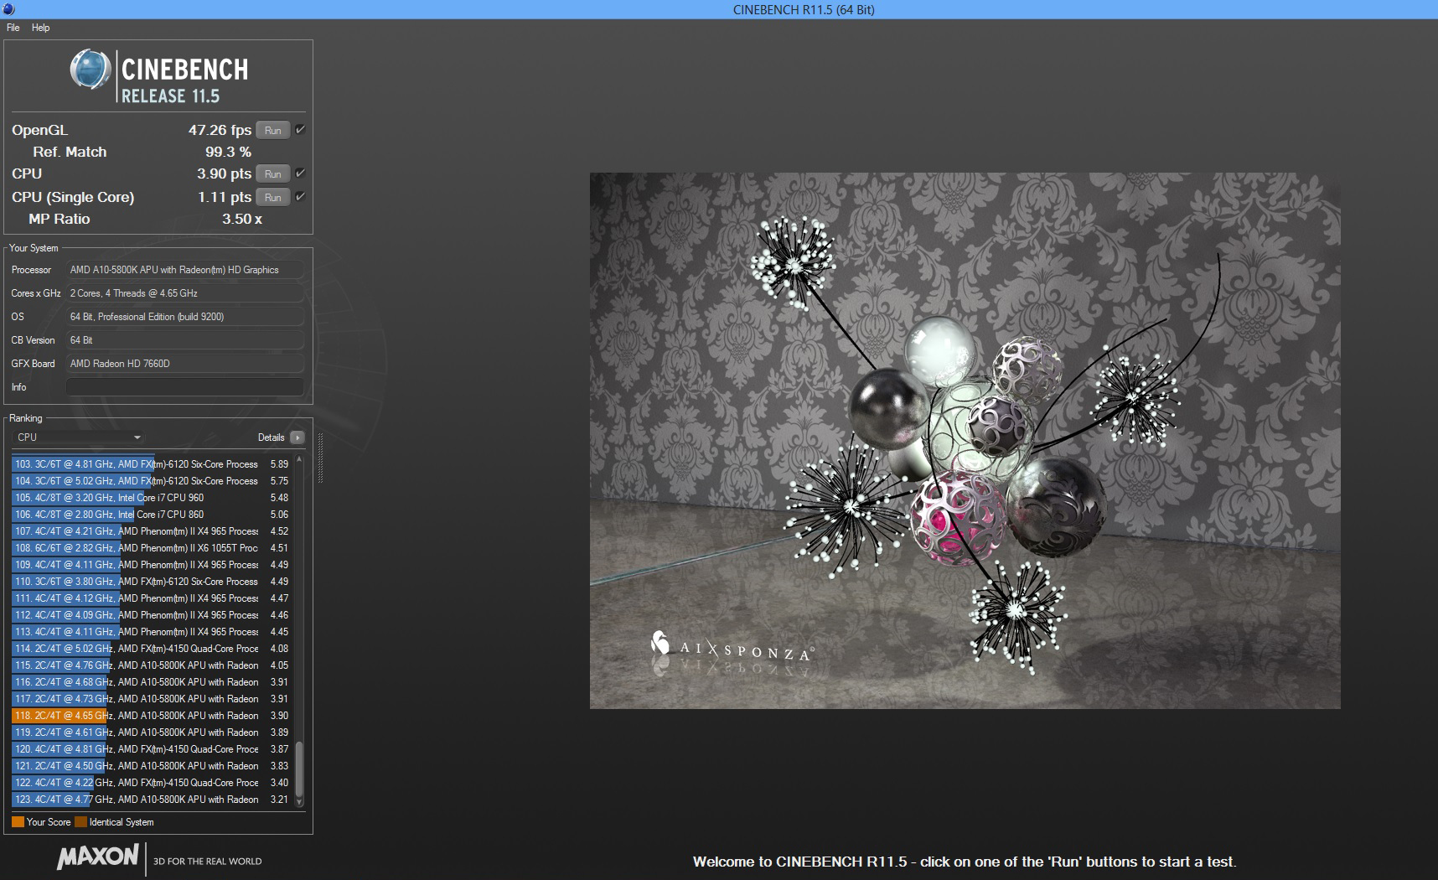This screenshot has height=880, width=1438.
Task: Click inside the empty Info field
Action: point(184,387)
